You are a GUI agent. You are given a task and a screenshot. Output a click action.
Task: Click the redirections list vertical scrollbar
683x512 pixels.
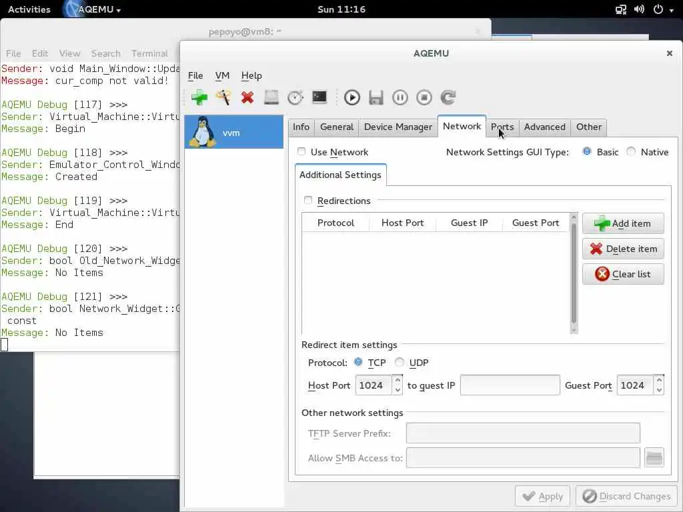tap(574, 273)
